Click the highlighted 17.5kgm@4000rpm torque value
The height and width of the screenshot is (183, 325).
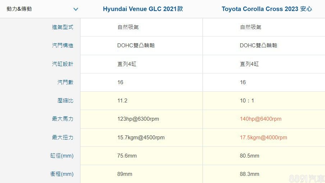(263, 138)
